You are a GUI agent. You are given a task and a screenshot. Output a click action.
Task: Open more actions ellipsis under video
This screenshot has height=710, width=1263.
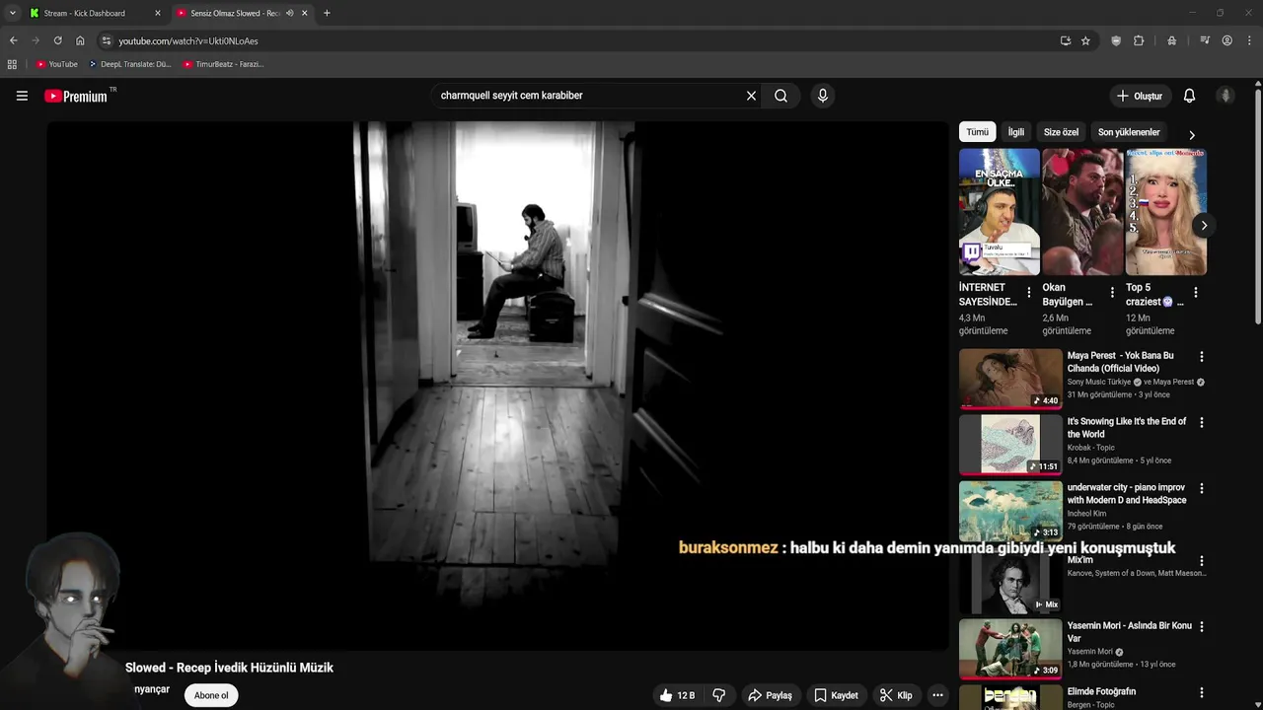pos(937,695)
